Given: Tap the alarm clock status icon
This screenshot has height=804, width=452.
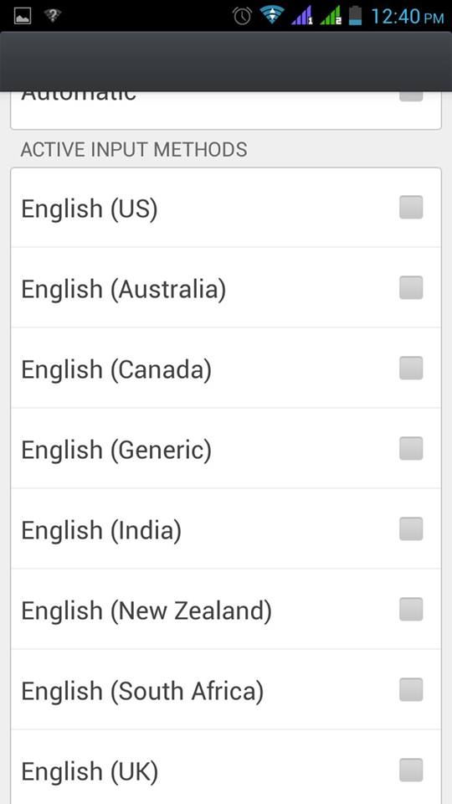Looking at the screenshot, I should coord(242,16).
